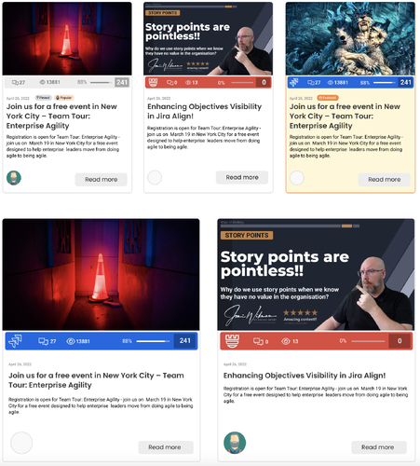420x466 pixels.
Task: Open the large traffic cone image
Action: pyautogui.click(x=101, y=274)
